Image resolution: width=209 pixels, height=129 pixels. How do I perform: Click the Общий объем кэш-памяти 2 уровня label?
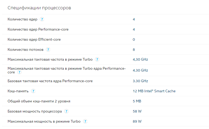point(39,101)
